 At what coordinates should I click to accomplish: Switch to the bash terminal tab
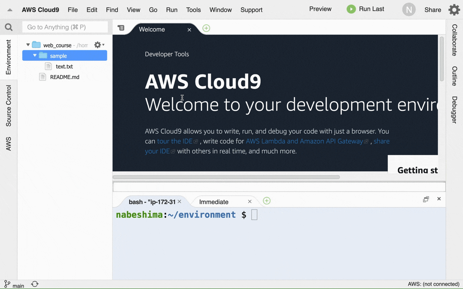(152, 202)
